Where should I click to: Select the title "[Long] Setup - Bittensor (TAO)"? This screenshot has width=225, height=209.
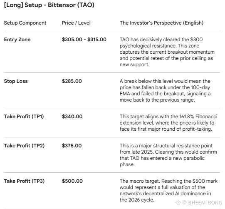click(x=49, y=5)
